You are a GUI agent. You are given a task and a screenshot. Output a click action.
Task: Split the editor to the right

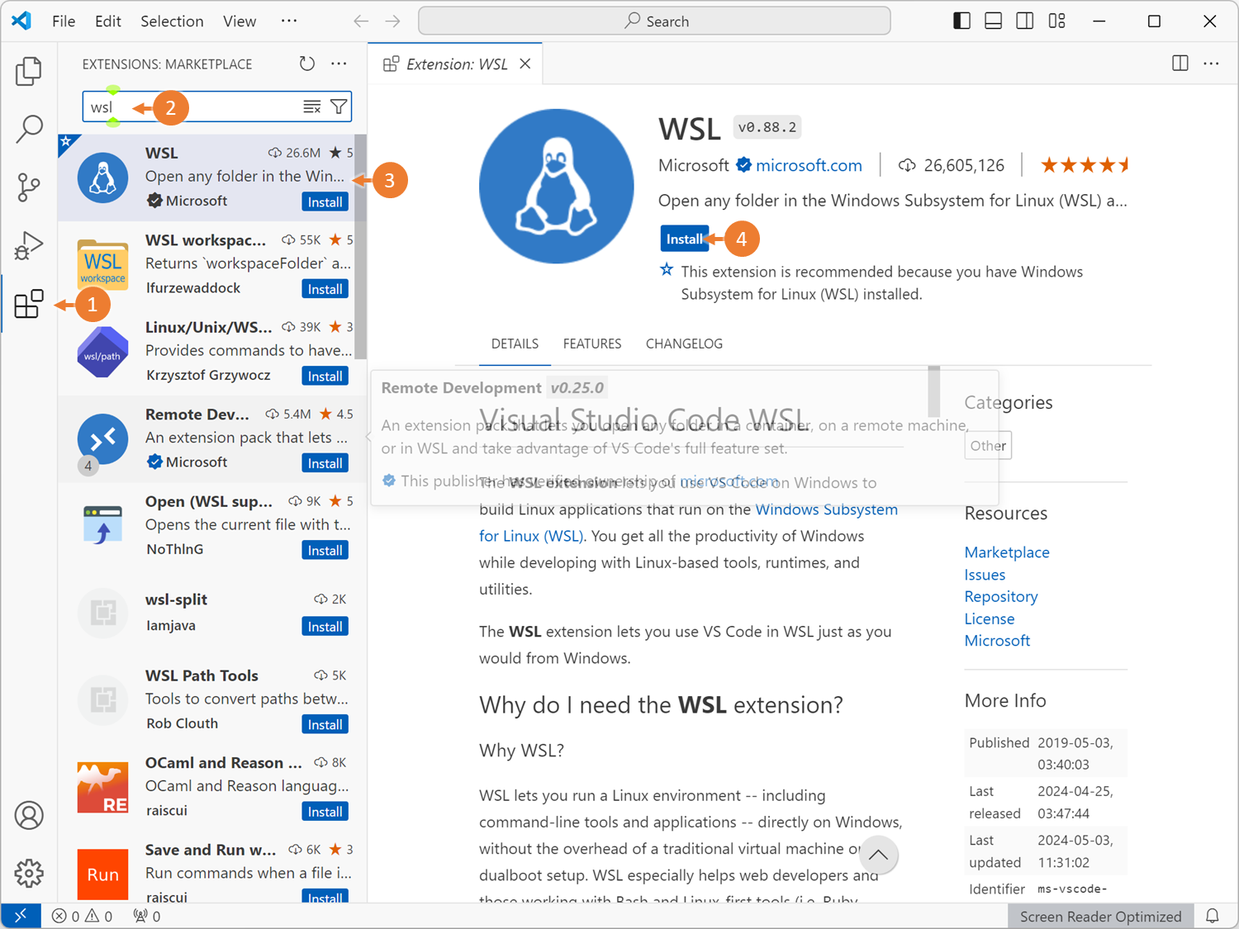pyautogui.click(x=1180, y=64)
